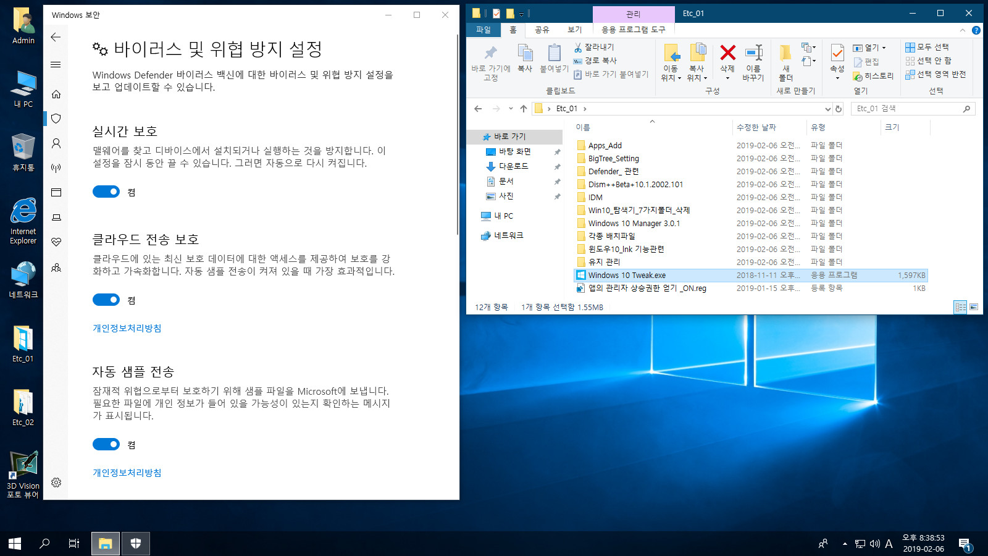Refresh the Etc_01 folder view
This screenshot has height=556, width=988.
(x=839, y=109)
